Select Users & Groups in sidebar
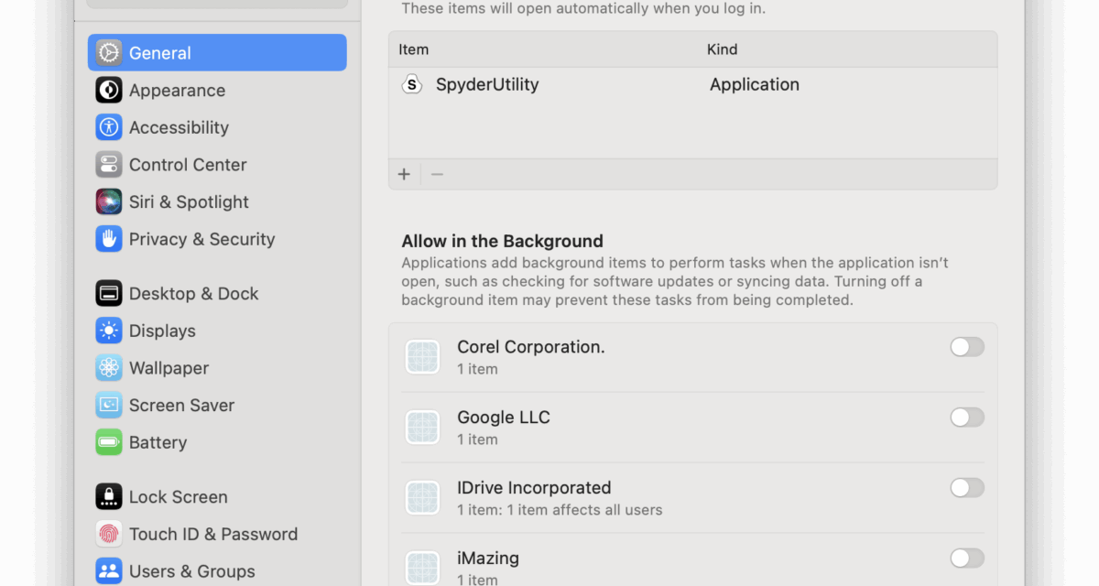Image resolution: width=1099 pixels, height=586 pixels. coord(217,571)
